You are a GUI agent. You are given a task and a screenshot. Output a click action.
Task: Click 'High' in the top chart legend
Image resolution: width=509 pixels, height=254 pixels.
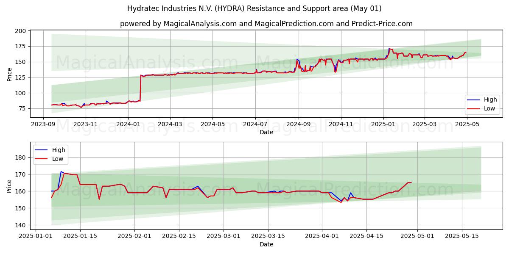coord(490,100)
